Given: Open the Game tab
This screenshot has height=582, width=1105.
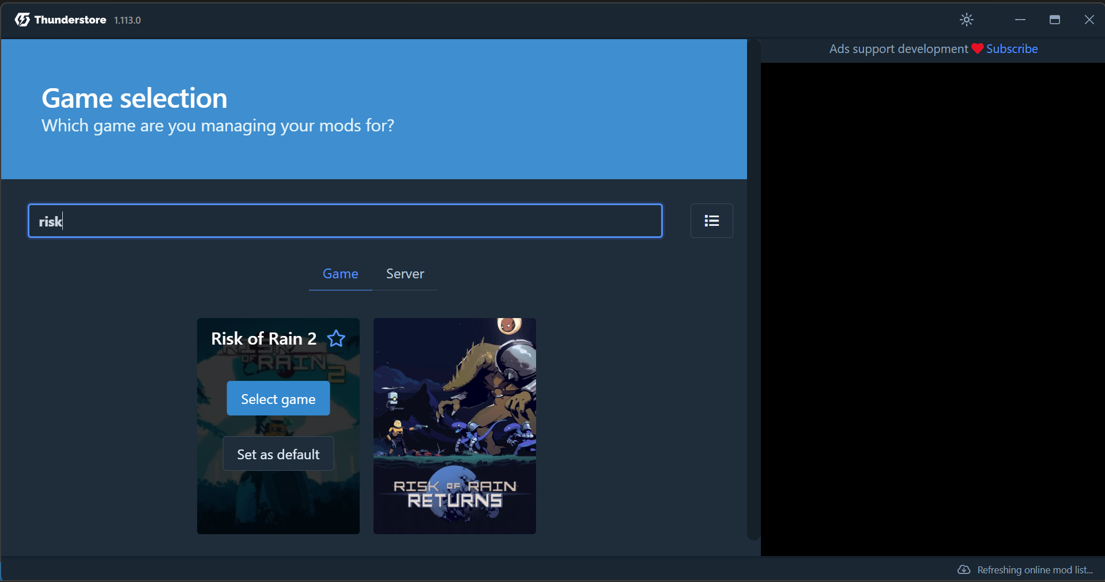Looking at the screenshot, I should [x=341, y=274].
